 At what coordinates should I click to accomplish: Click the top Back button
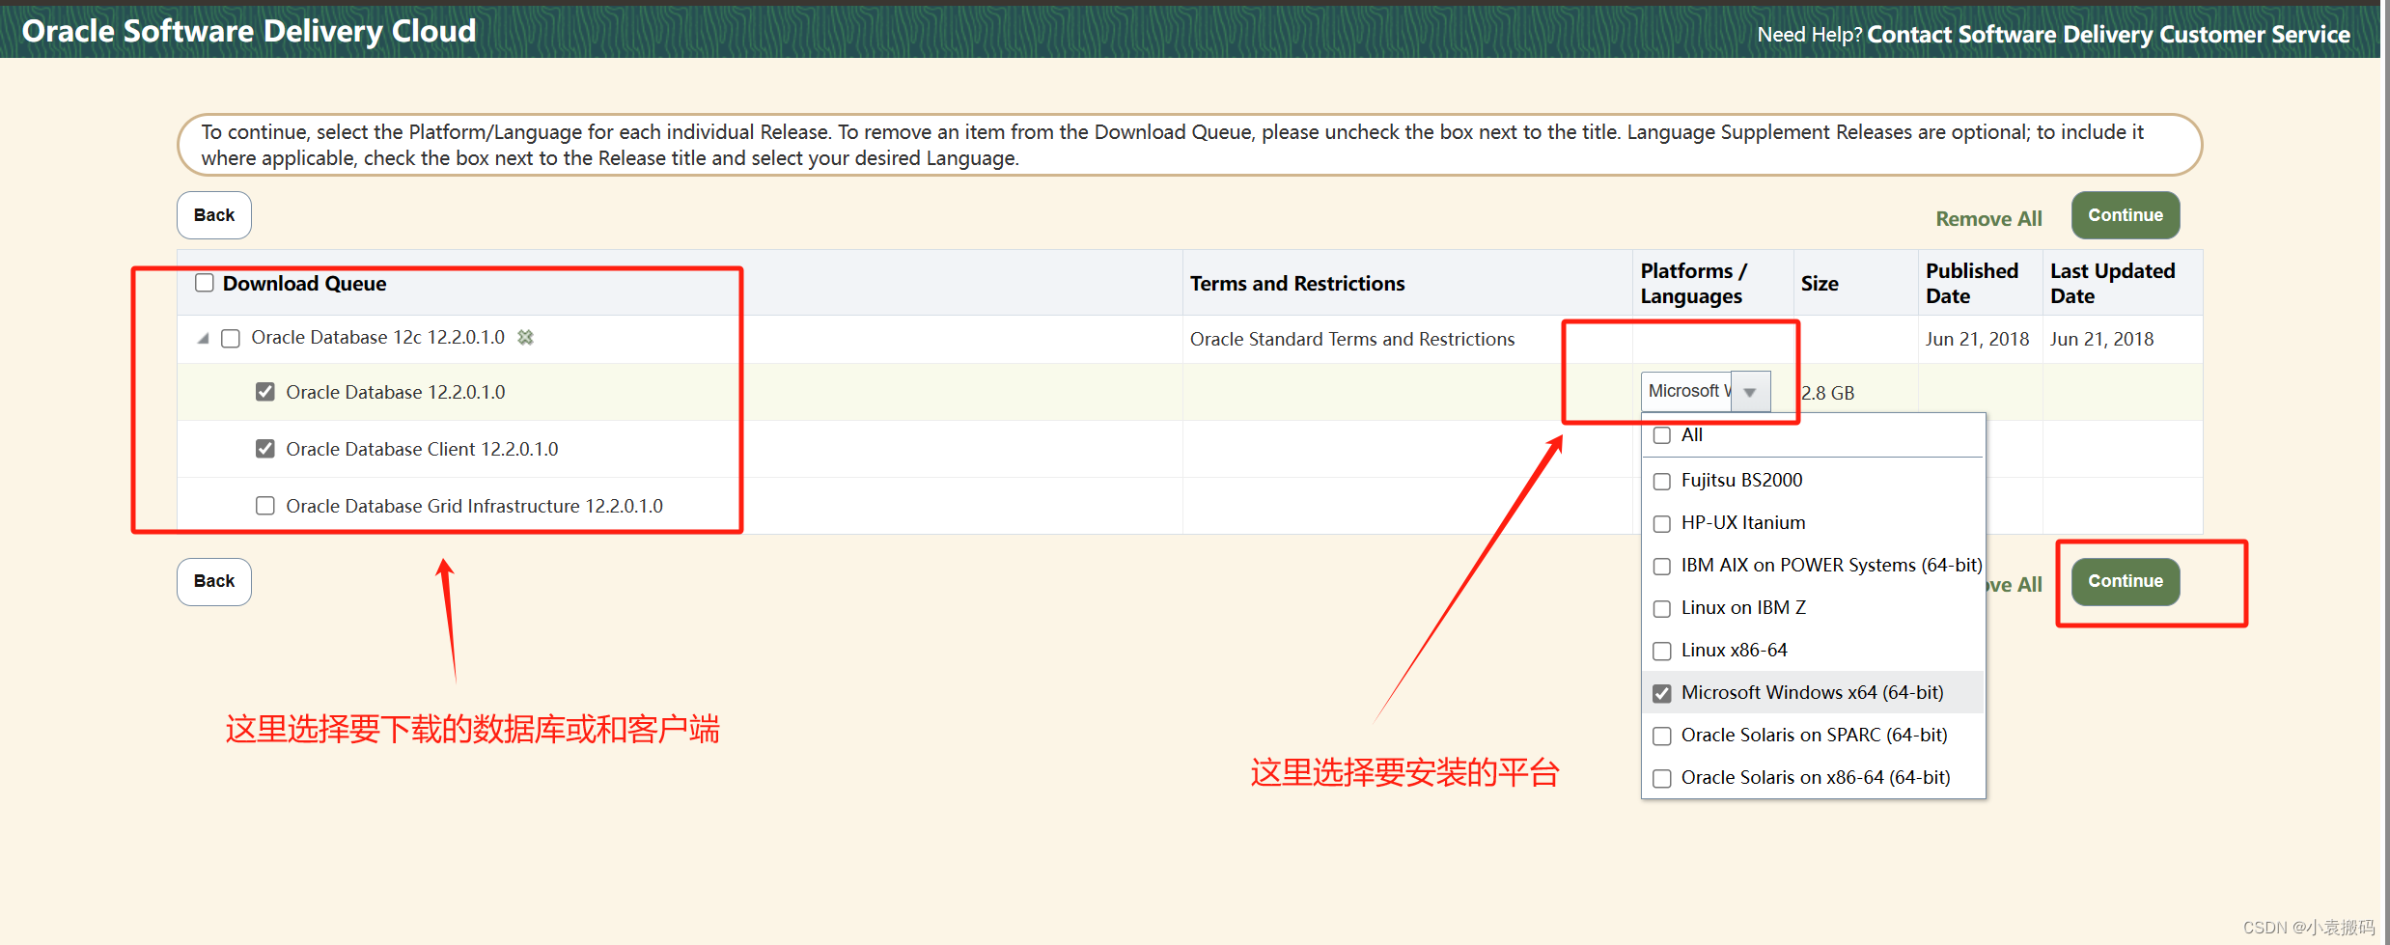[x=214, y=215]
